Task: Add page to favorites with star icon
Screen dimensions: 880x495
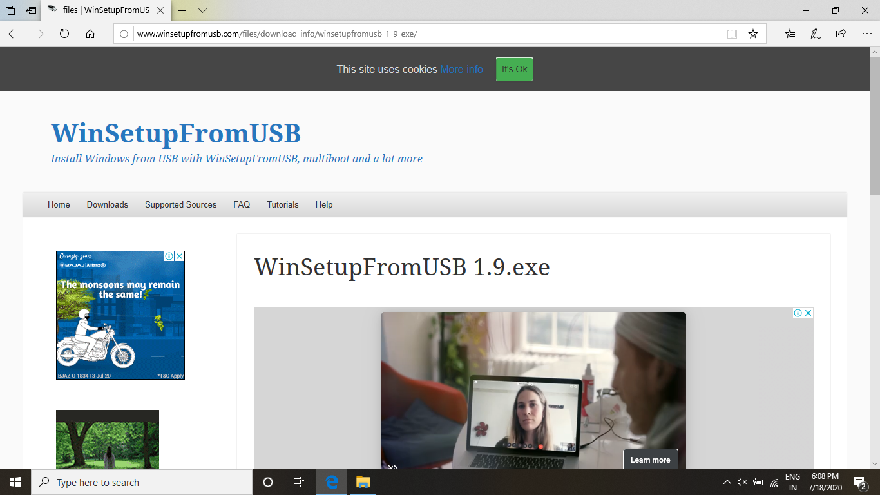Action: point(753,34)
